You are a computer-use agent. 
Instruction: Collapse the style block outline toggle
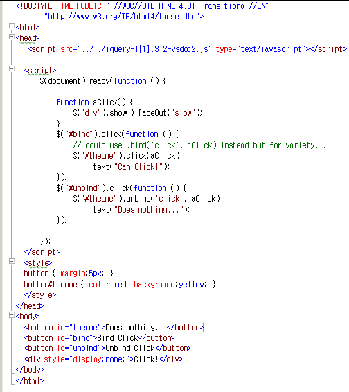12,261
